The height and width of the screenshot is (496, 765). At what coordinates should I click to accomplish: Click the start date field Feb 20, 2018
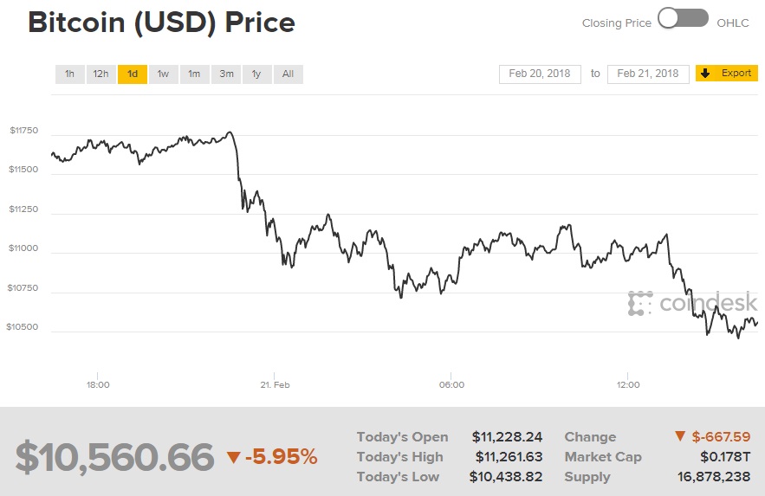point(539,74)
